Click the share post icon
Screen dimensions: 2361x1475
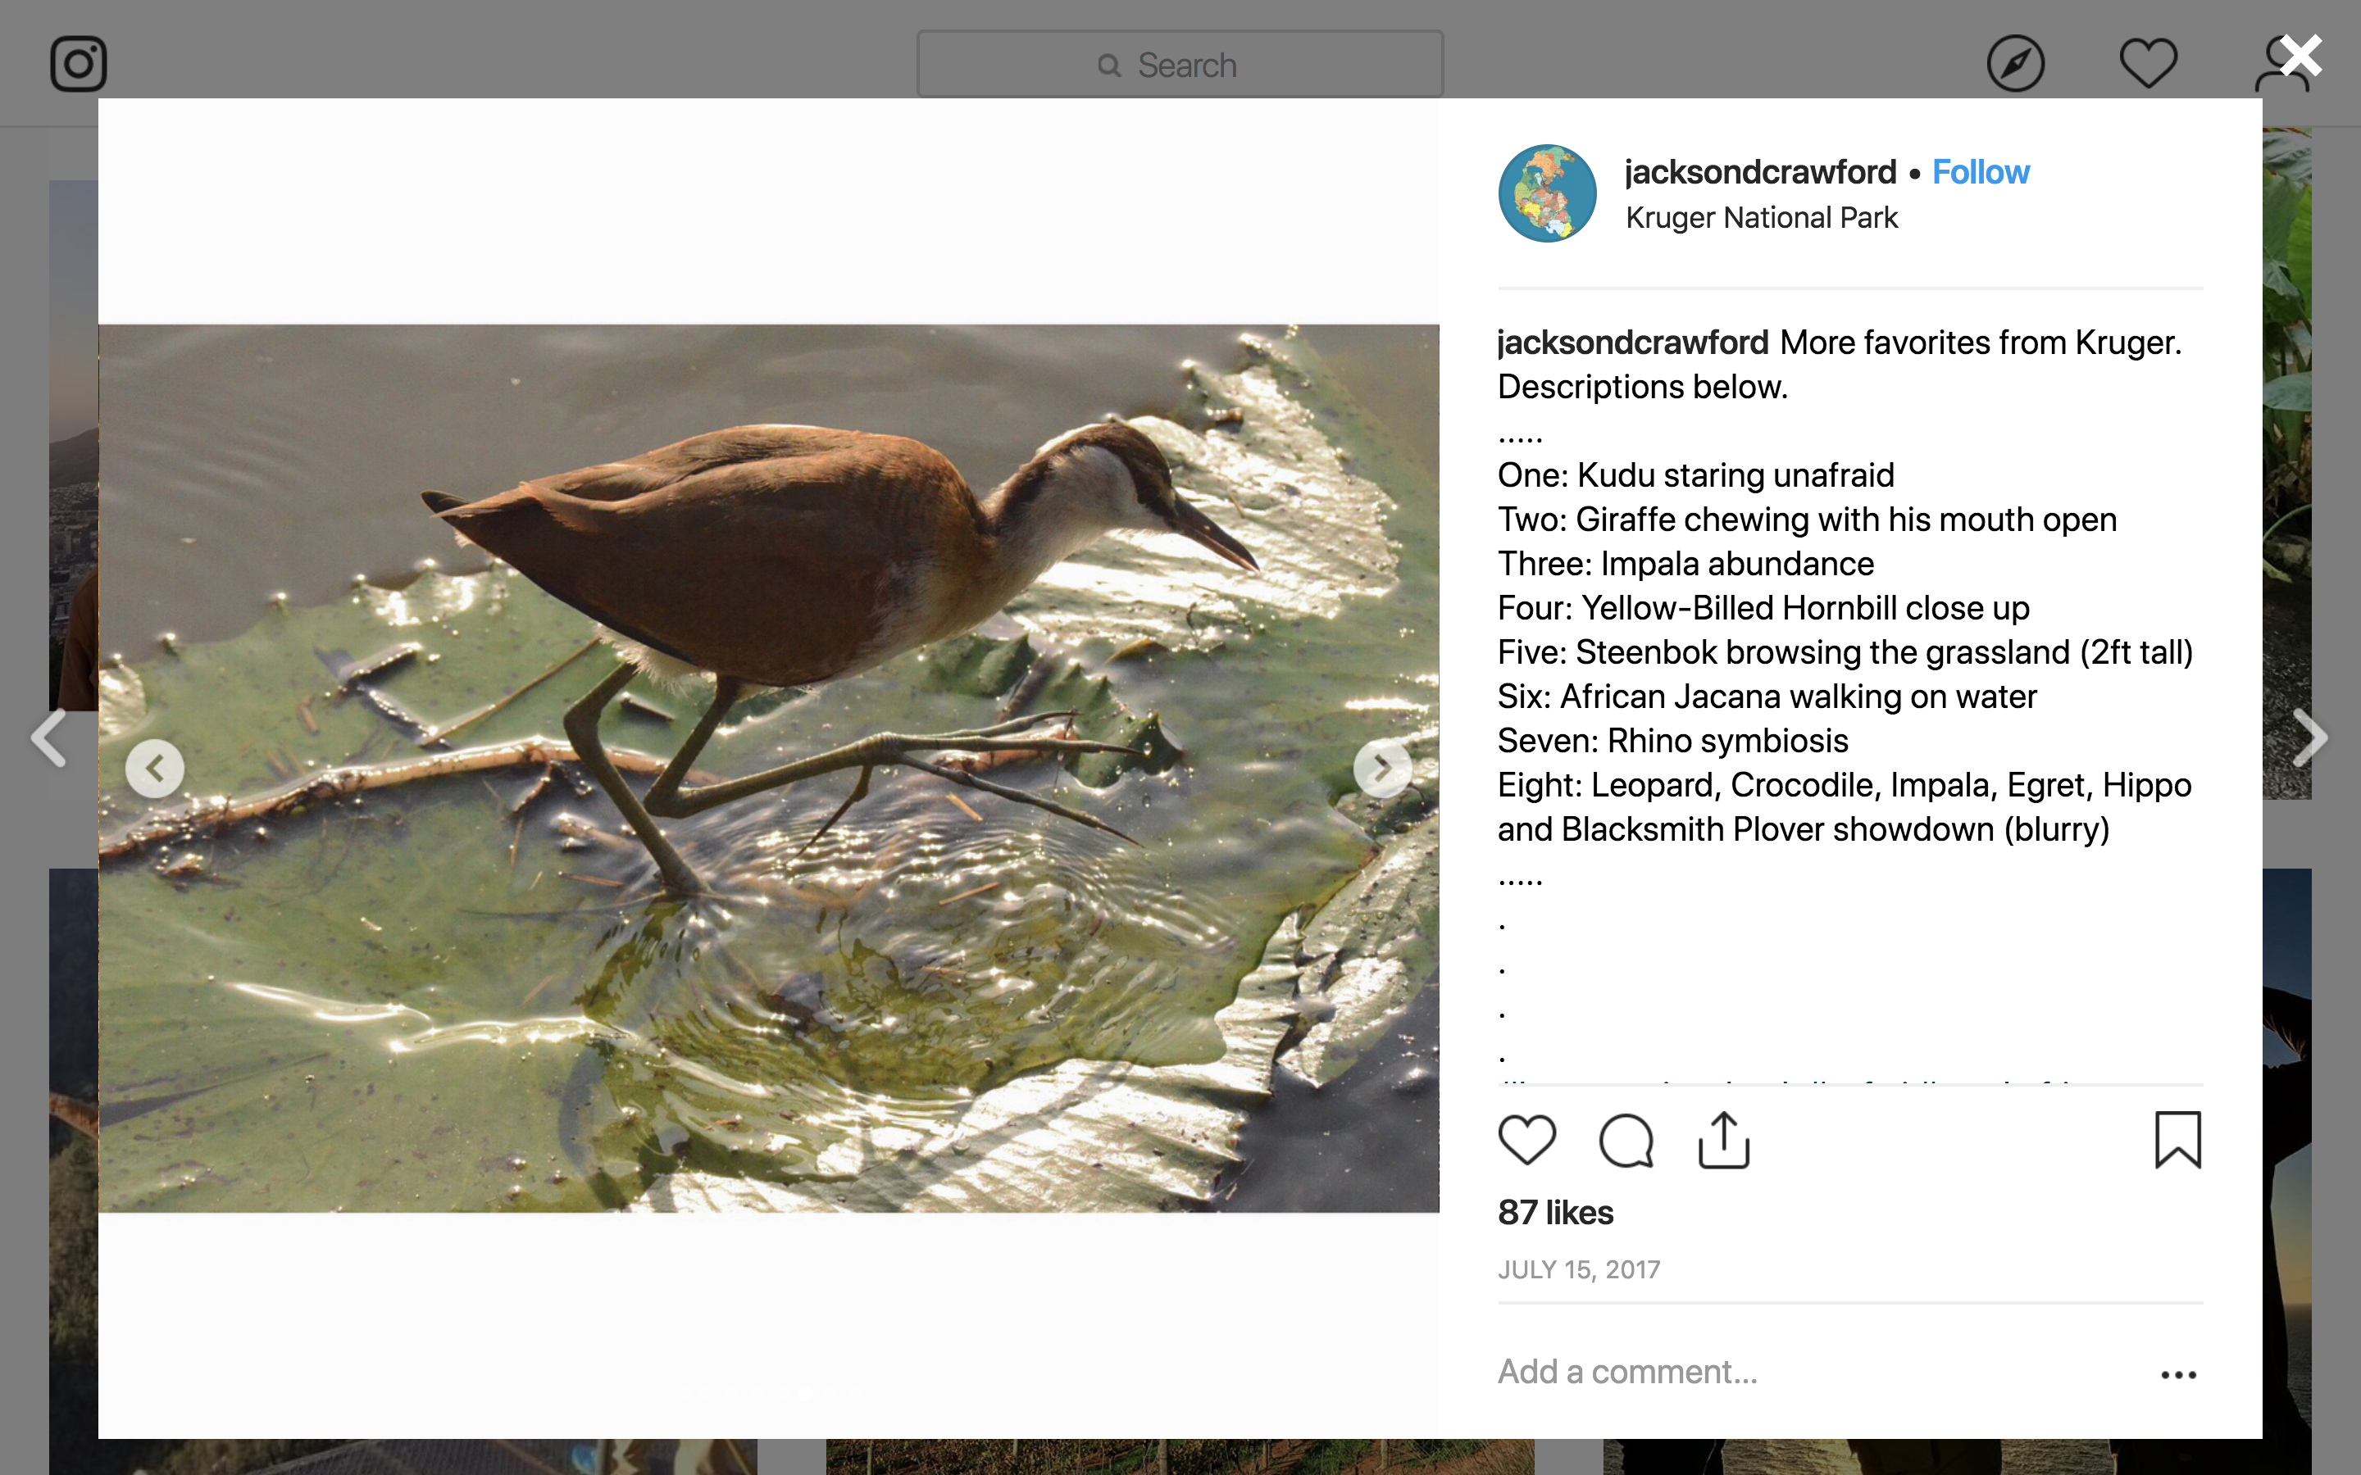1724,1141
